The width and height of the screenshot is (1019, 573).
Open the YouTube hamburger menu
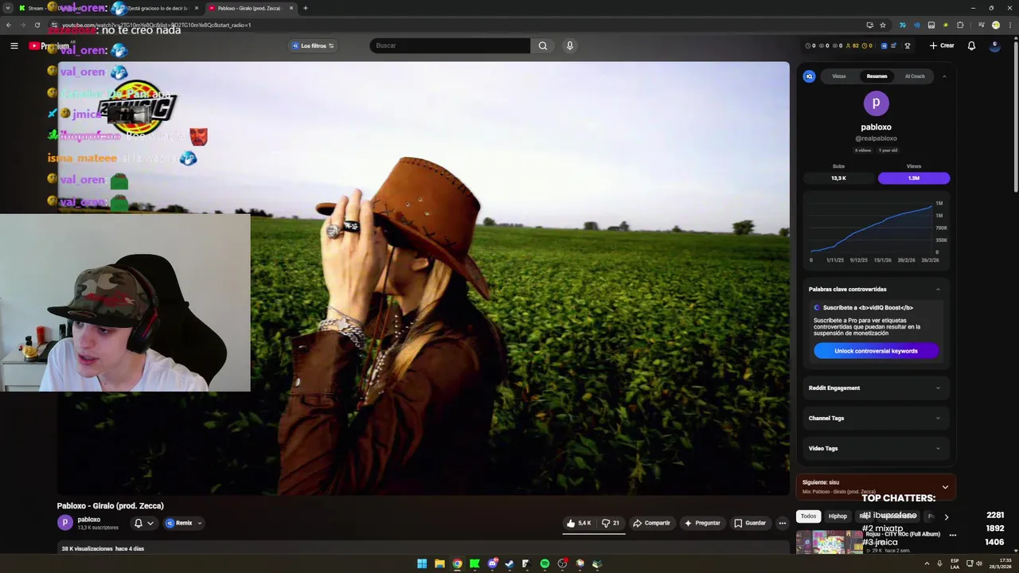(14, 45)
